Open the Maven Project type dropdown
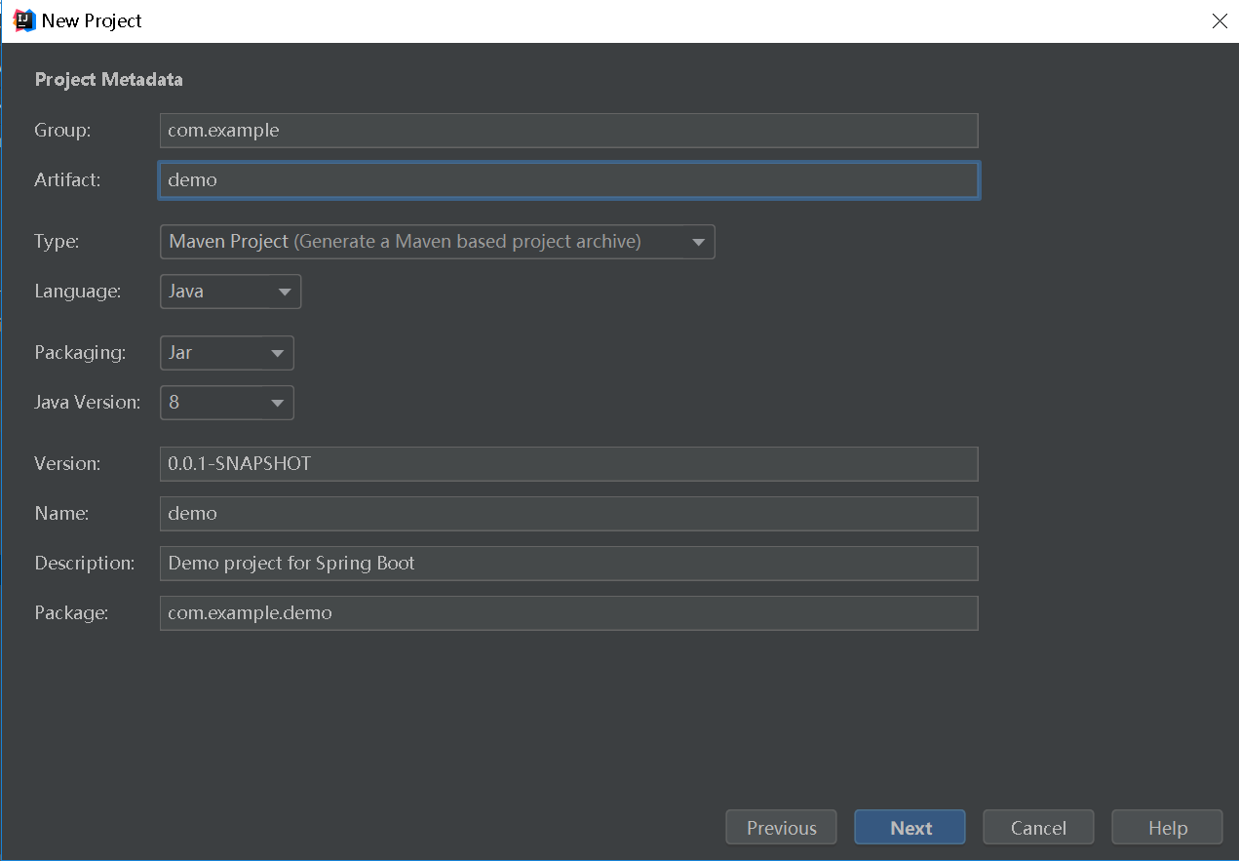This screenshot has width=1239, height=861. point(437,242)
